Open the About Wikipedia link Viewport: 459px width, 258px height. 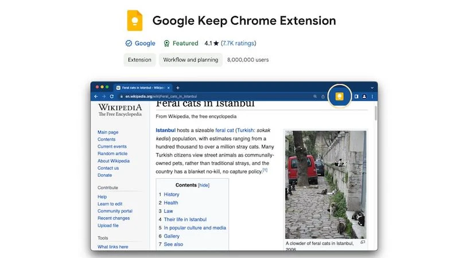114,161
